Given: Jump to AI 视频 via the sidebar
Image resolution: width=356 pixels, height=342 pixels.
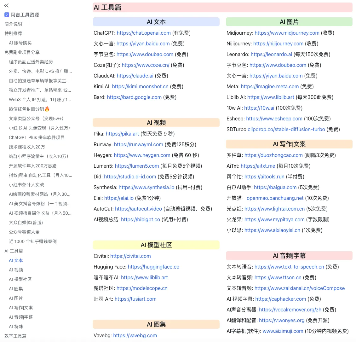Looking at the screenshot, I should pyautogui.click(x=16, y=270).
